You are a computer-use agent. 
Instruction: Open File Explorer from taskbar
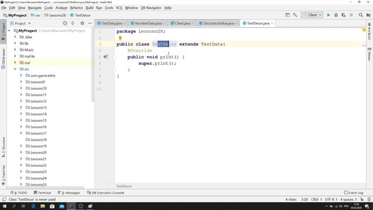[43, 206]
